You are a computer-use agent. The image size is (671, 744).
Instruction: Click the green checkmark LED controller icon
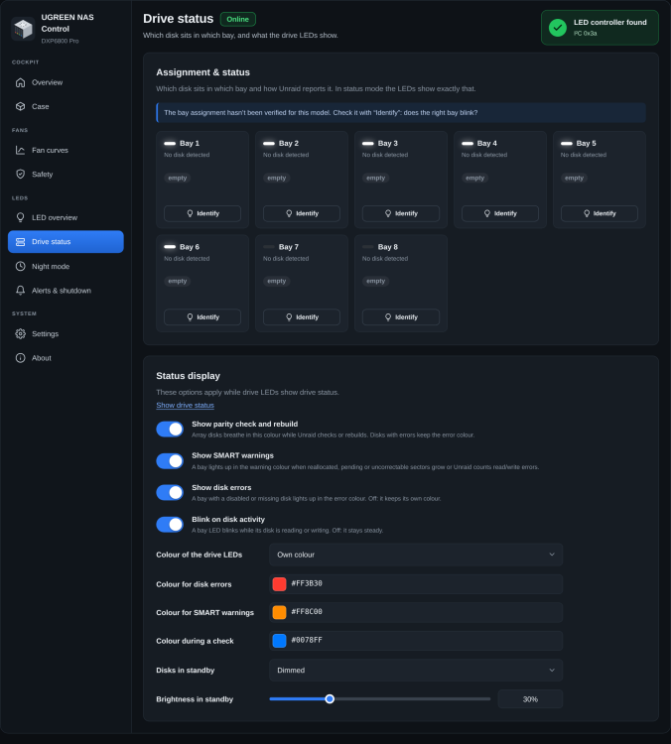[x=558, y=28]
